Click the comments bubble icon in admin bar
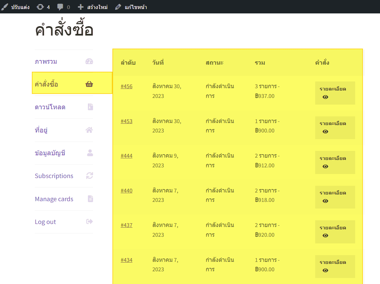Image resolution: width=380 pixels, height=284 pixels. (60, 7)
